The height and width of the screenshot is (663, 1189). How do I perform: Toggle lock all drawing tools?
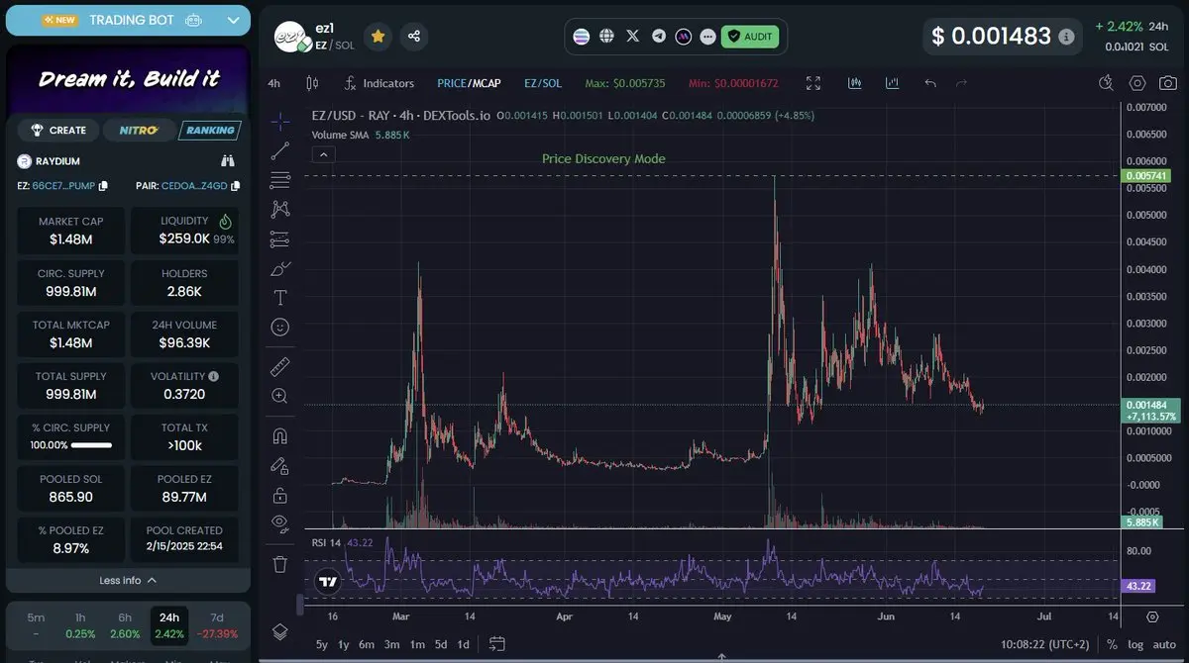(279, 495)
